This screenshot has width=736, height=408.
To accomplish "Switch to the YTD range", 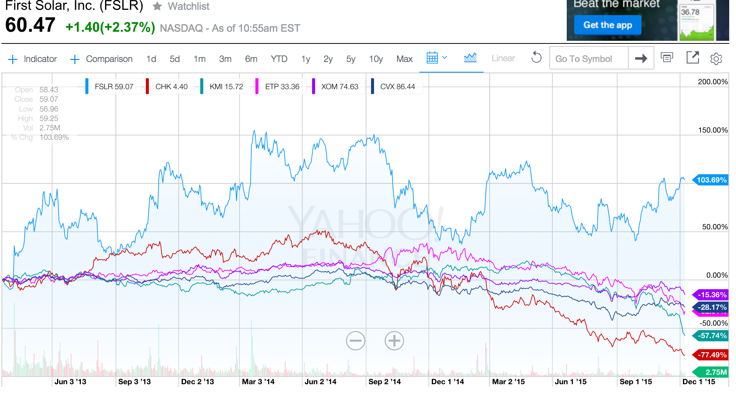I will pyautogui.click(x=279, y=59).
